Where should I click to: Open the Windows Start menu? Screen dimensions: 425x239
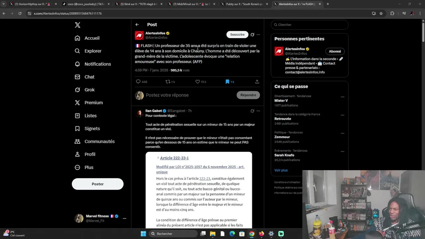(143, 234)
